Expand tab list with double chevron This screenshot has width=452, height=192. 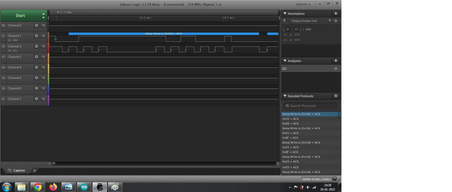34,170
